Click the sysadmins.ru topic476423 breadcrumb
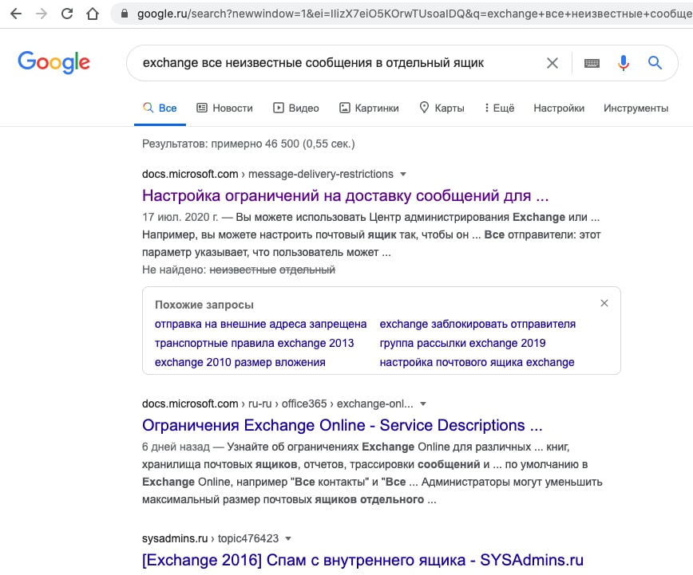The height and width of the screenshot is (575, 693). point(211,538)
